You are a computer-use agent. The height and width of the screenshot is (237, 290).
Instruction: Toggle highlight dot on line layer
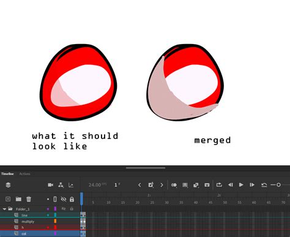48,215
